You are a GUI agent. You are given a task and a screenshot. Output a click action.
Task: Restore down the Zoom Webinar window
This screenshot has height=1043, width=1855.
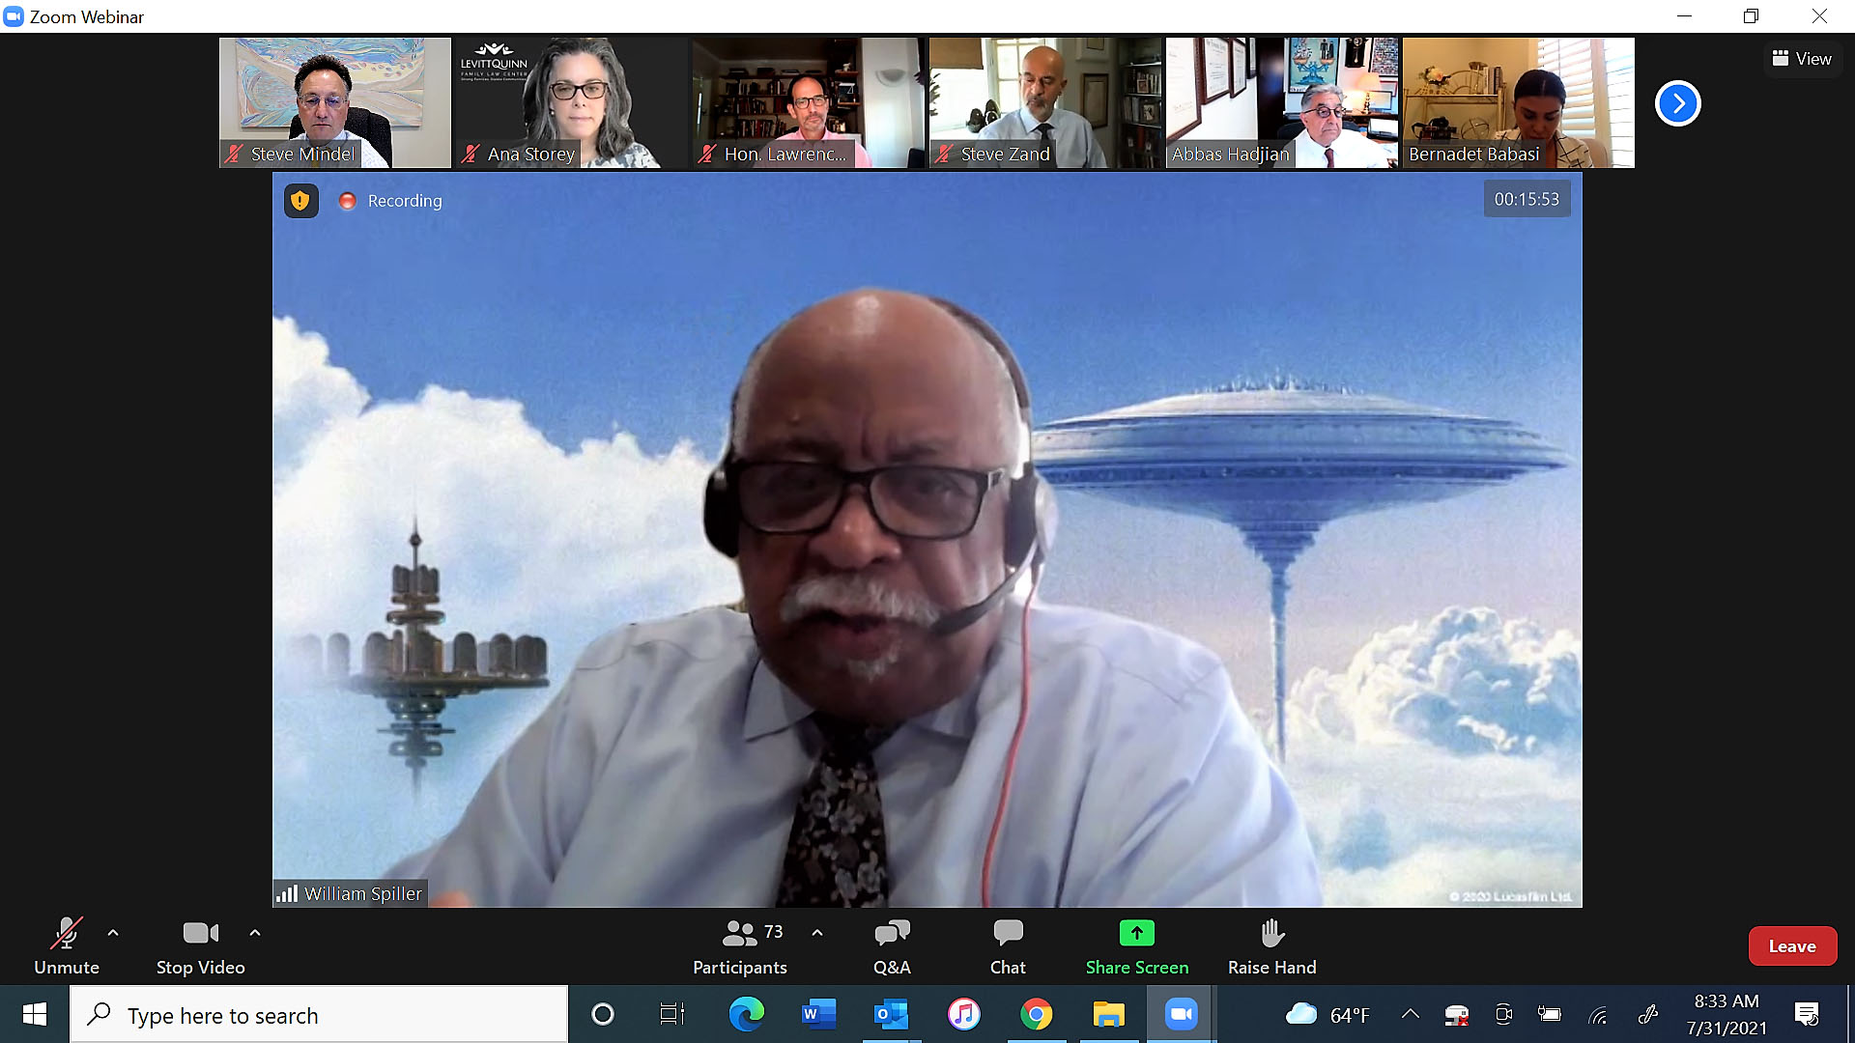click(1751, 16)
